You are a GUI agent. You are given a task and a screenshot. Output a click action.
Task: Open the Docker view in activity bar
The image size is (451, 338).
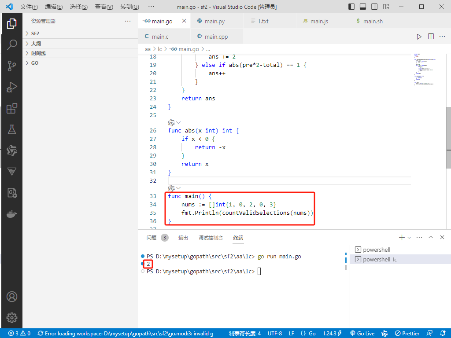(x=12, y=214)
